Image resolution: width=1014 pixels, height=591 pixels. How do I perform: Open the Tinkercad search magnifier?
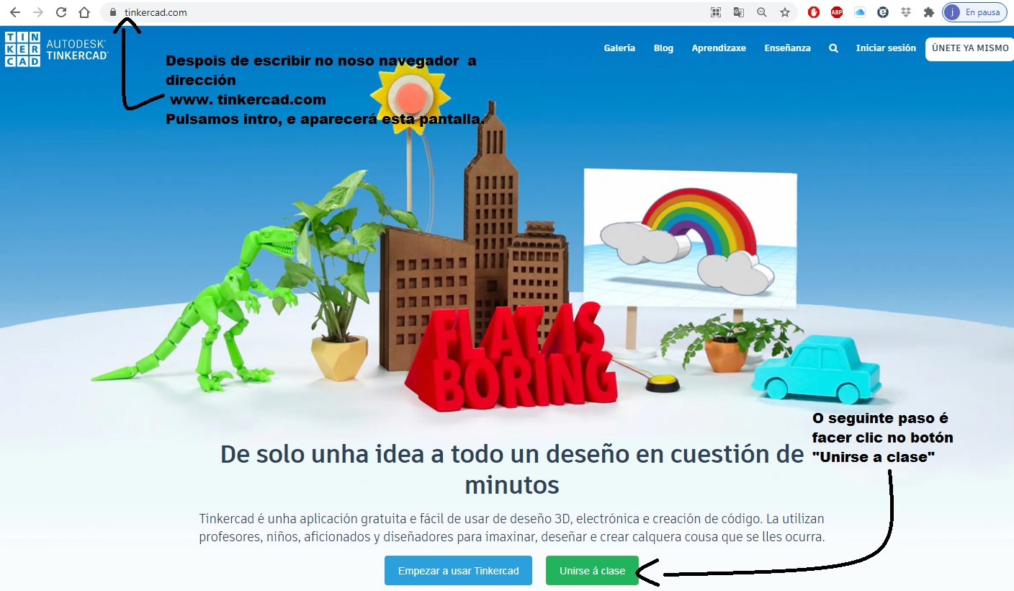pyautogui.click(x=833, y=48)
